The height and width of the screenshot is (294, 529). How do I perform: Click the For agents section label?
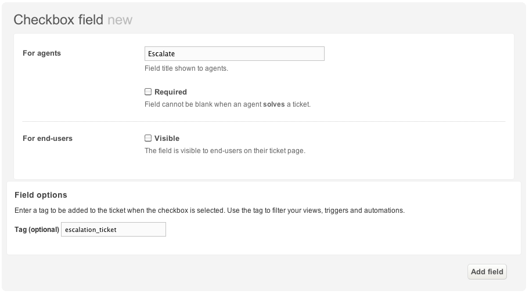point(42,53)
